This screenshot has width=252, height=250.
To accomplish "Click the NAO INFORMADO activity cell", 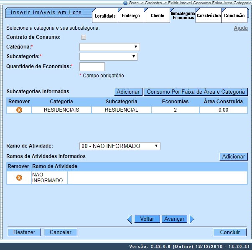I will click(x=49, y=178).
